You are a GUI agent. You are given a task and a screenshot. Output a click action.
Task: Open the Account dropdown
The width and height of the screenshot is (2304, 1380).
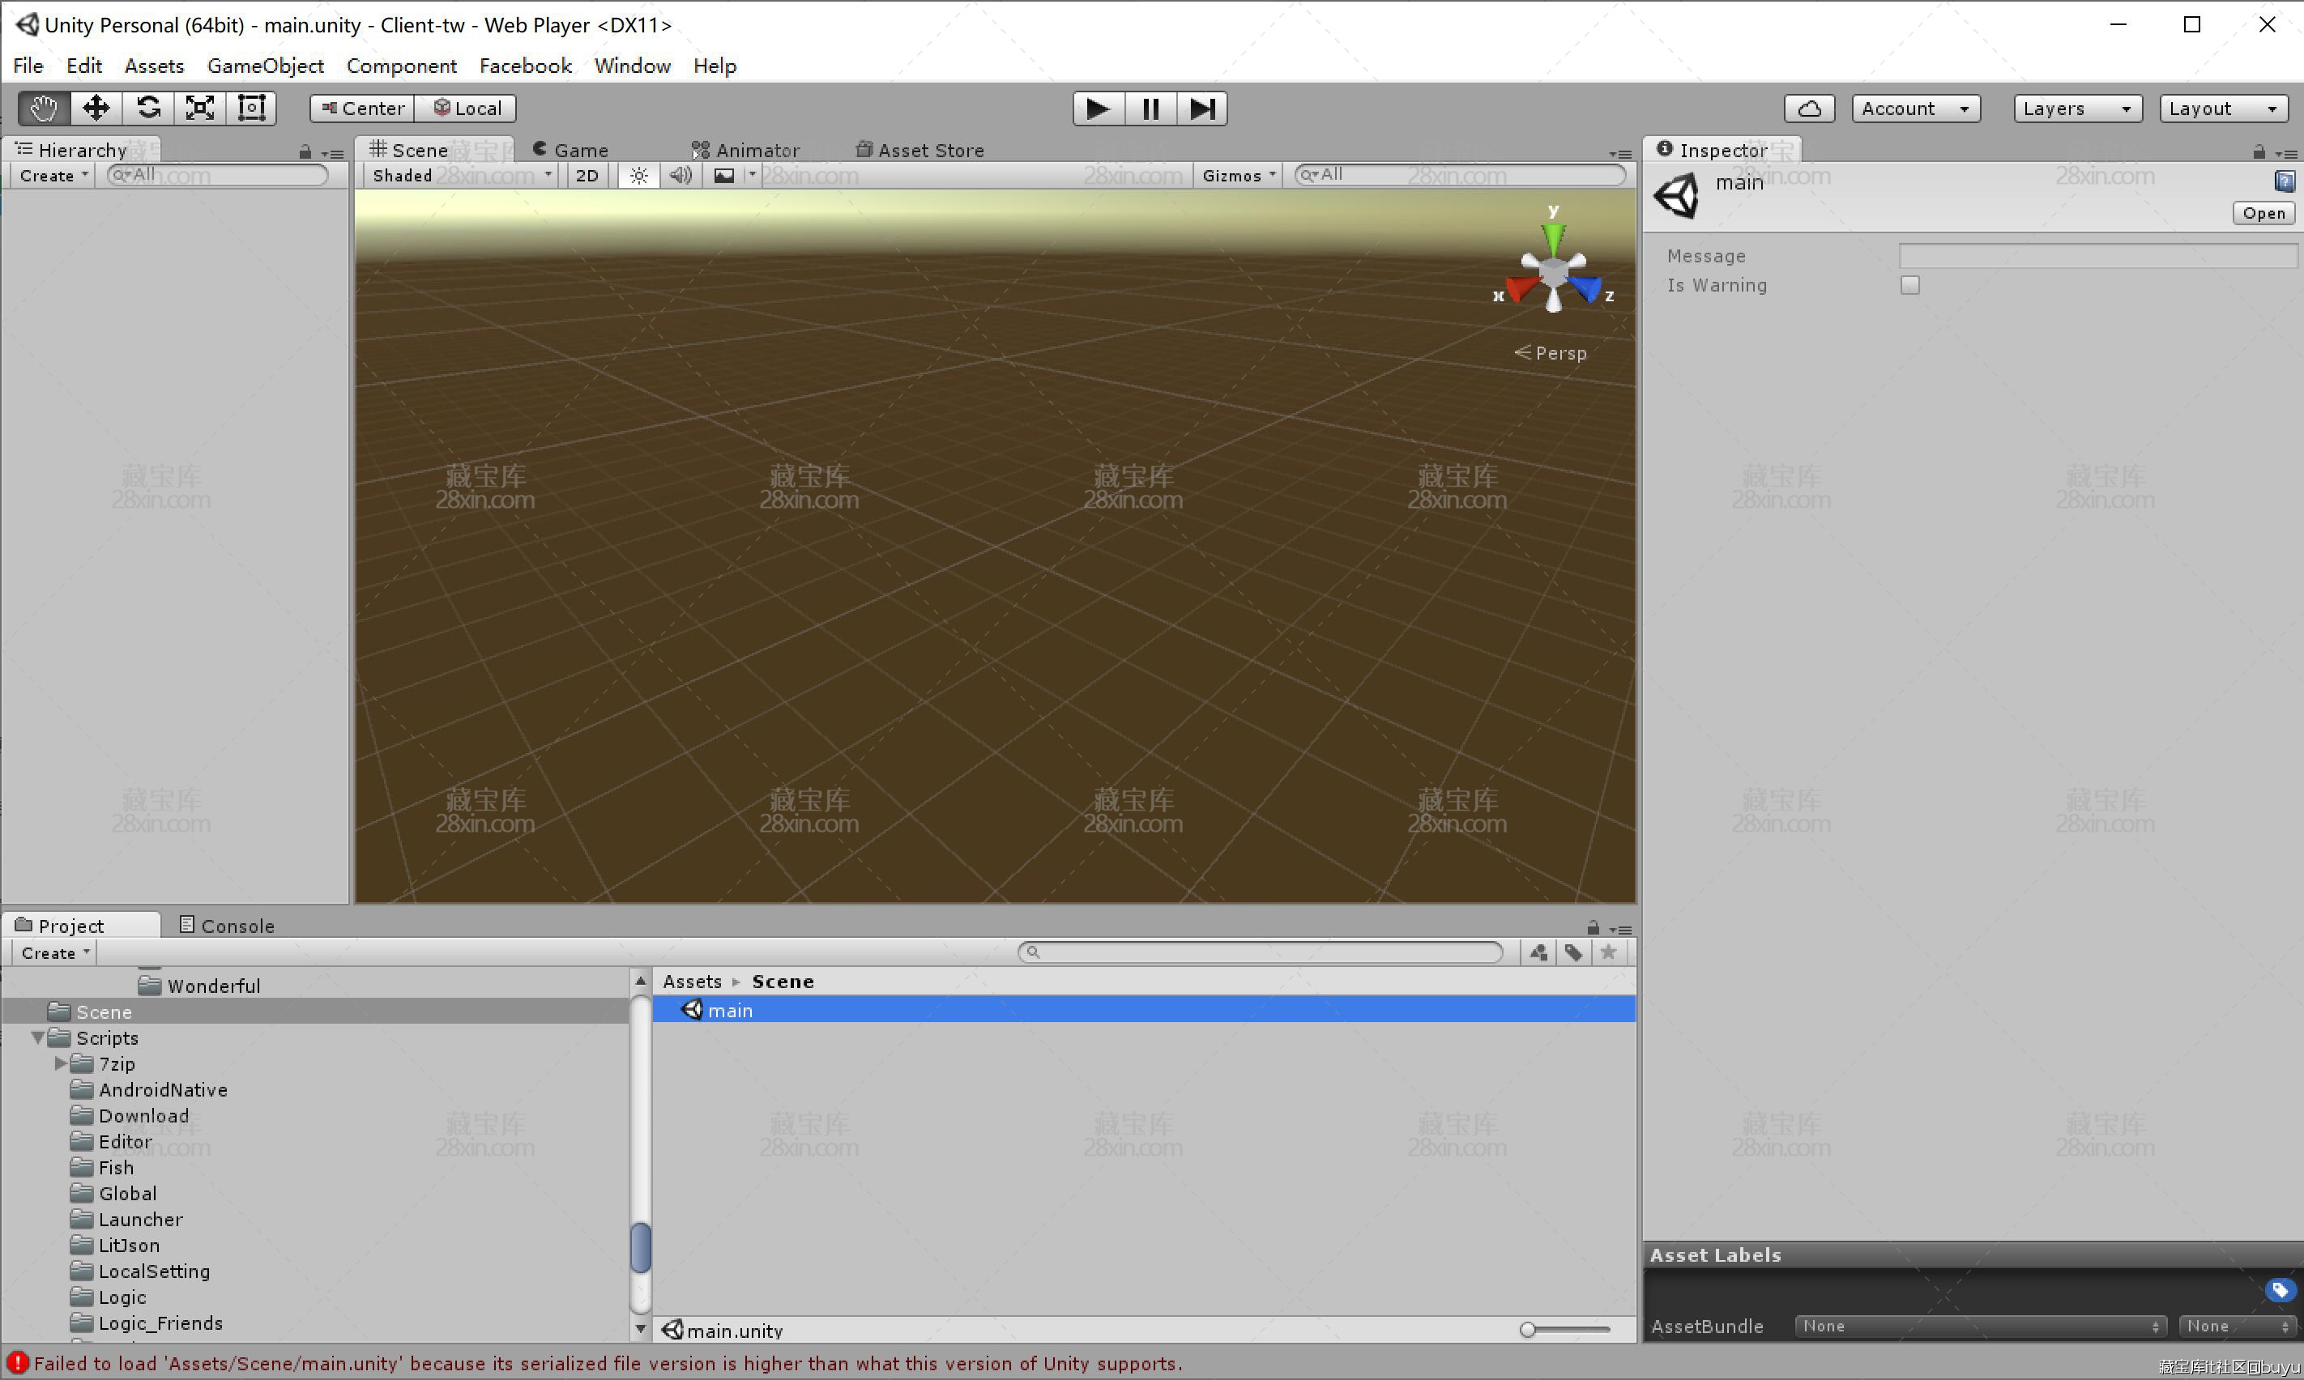tap(1915, 109)
